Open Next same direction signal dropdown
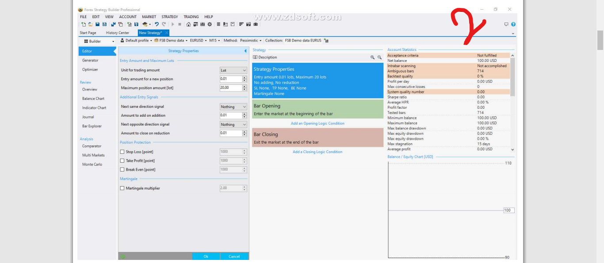The height and width of the screenshot is (263, 604). click(233, 107)
